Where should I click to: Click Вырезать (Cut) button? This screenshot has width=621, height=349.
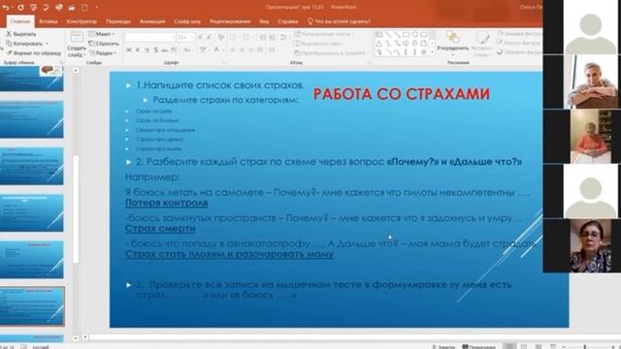point(21,34)
